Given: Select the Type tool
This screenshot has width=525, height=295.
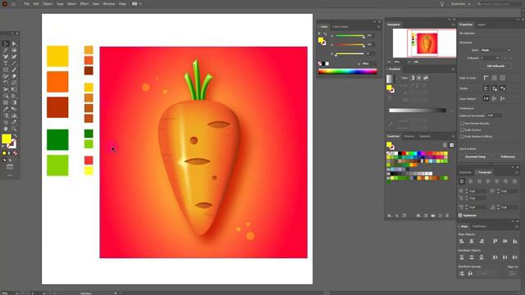Looking at the screenshot, I should coord(6,63).
